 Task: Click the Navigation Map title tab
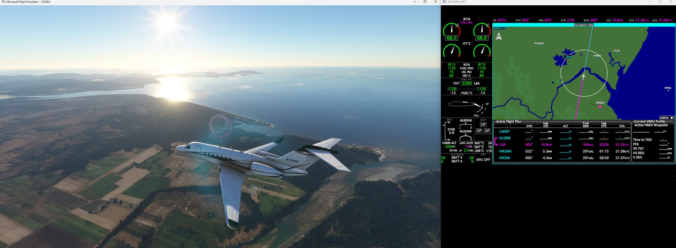[x=584, y=25]
